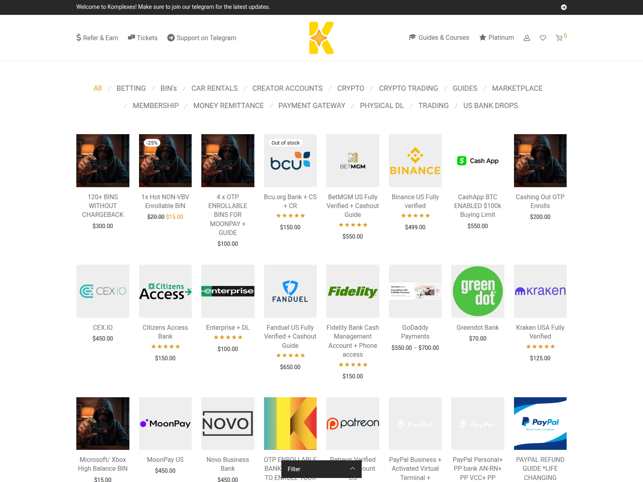Open Support on Telegram link
643x482 pixels.
202,38
